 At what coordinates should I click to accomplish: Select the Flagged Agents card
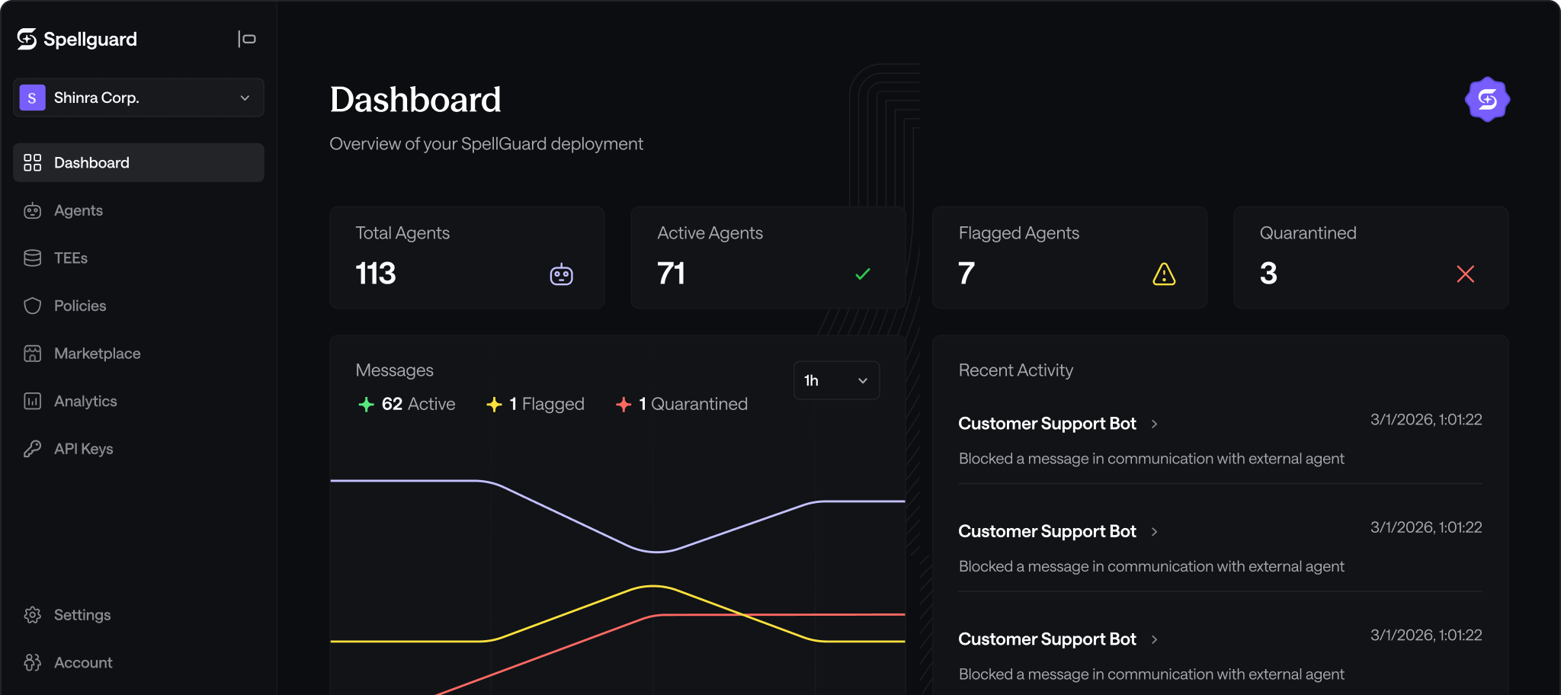coord(1069,258)
